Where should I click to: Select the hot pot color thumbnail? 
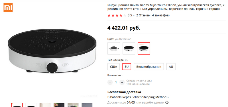[x=114, y=49]
